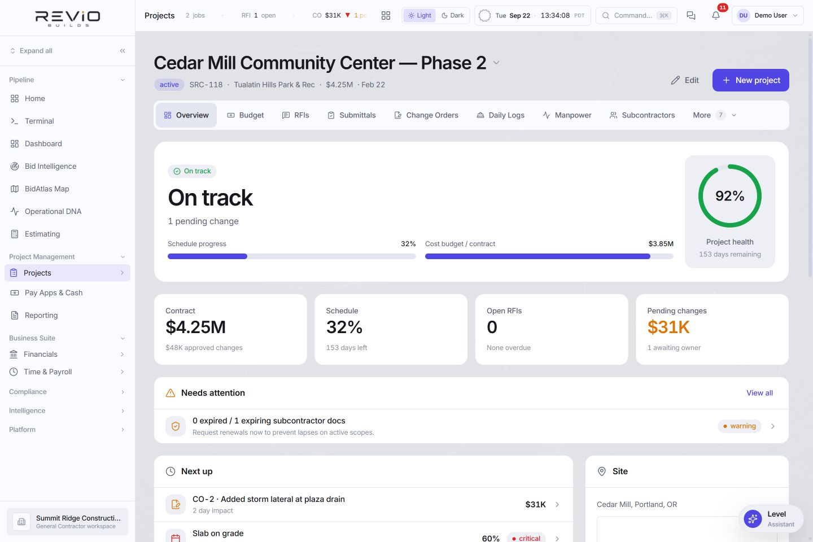
Task: Click the View all link
Action: [759, 393]
